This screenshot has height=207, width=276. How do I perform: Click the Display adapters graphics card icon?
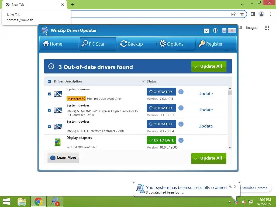point(58,142)
